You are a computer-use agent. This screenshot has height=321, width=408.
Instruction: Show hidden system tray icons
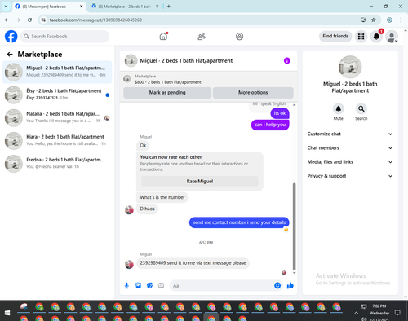click(356, 313)
